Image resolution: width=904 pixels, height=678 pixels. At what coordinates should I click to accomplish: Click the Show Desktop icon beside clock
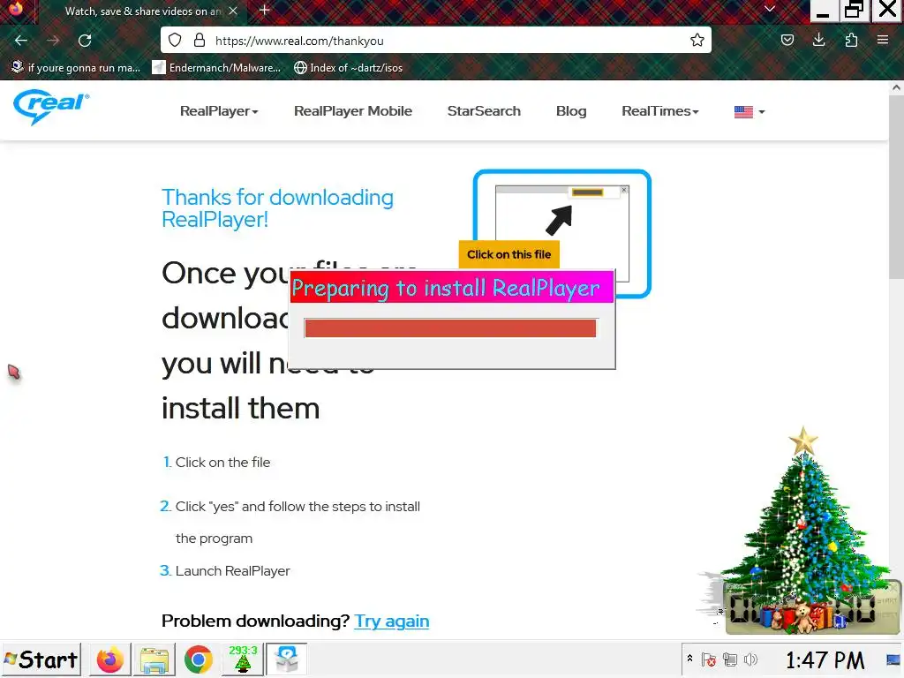893,659
